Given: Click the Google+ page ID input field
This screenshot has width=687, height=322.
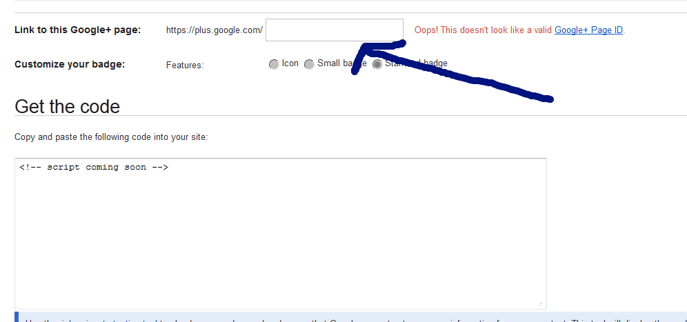Looking at the screenshot, I should pos(335,30).
